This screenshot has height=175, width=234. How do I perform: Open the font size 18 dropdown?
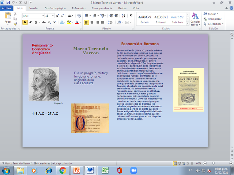point(53,16)
